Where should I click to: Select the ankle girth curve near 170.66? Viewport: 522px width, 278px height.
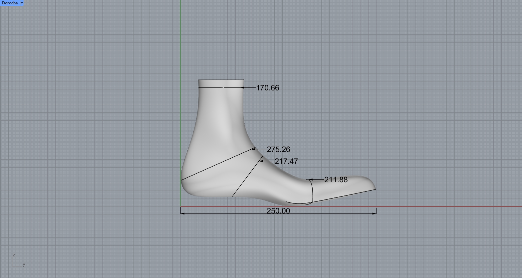(x=213, y=87)
